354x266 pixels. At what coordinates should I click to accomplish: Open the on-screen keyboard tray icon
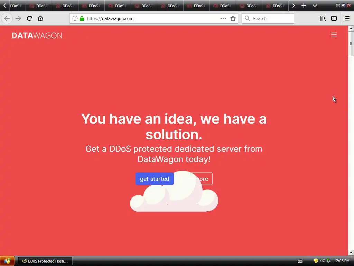point(300,261)
